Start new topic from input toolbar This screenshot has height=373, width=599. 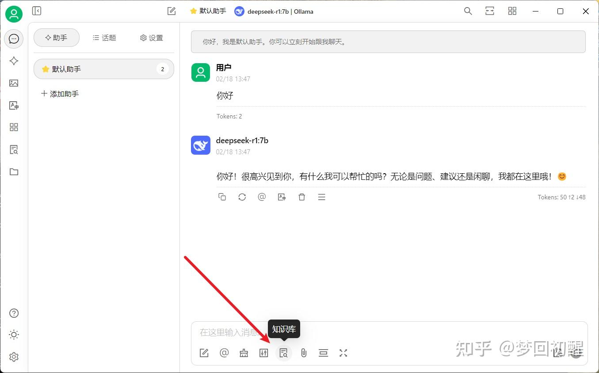click(x=204, y=353)
